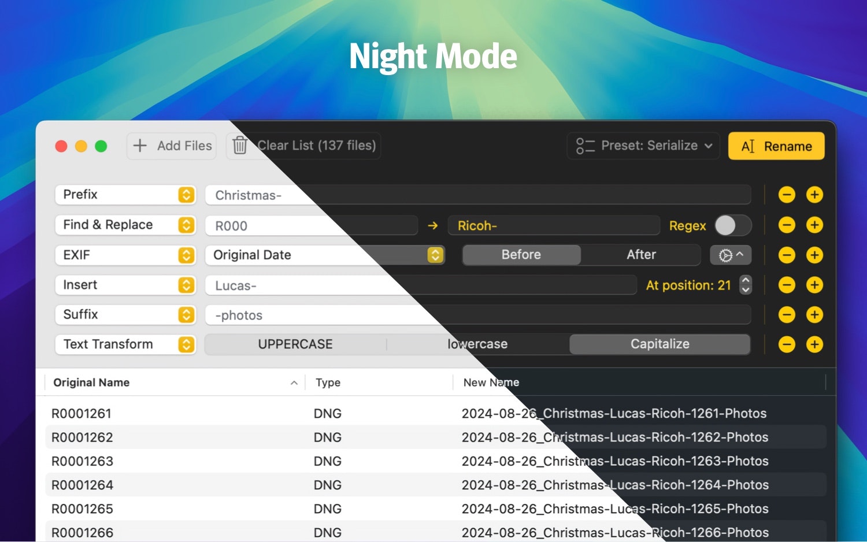The width and height of the screenshot is (867, 542).
Task: Remove the EXIF rule with its minus icon
Action: 787,255
